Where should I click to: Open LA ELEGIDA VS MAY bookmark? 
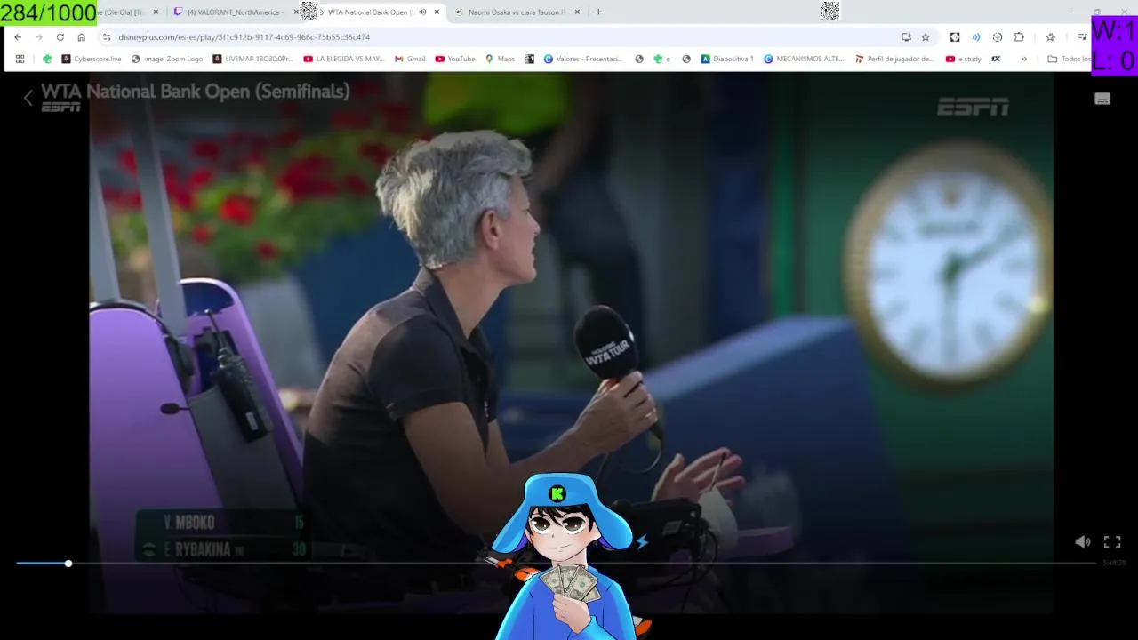[x=343, y=59]
